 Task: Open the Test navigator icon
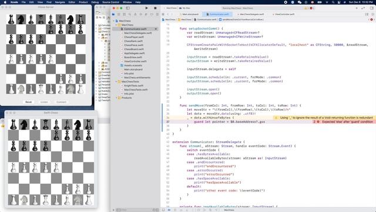tap(141, 14)
